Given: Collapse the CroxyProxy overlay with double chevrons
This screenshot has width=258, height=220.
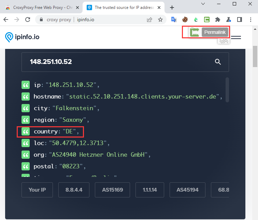Looking at the screenshot, I should (x=224, y=41).
